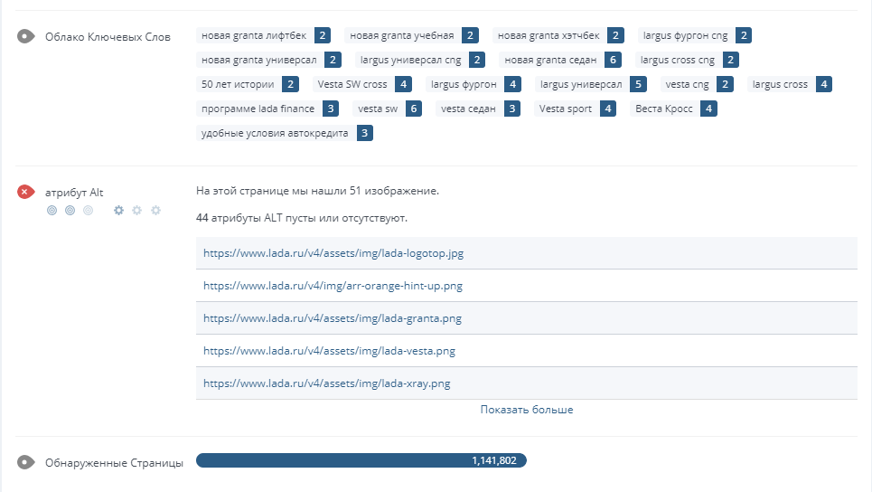Click the Облако Ключевых Слов section label
Screen dimensions: 872x492
(x=108, y=37)
